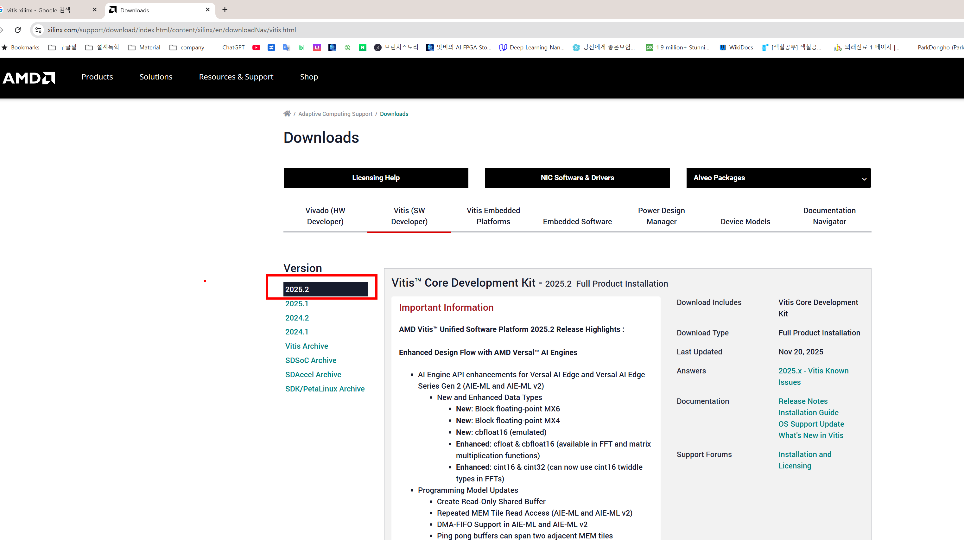The width and height of the screenshot is (964, 540).
Task: Click the AMD logo in header
Action: [x=29, y=78]
